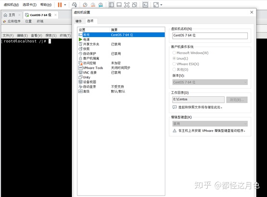Click the 虚拟机名称 text field
The width and height of the screenshot is (267, 197).
(x=210, y=36)
